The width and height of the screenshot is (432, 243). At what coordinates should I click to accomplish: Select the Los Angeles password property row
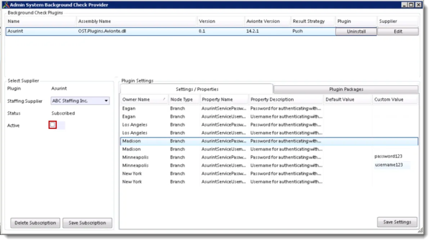point(269,125)
